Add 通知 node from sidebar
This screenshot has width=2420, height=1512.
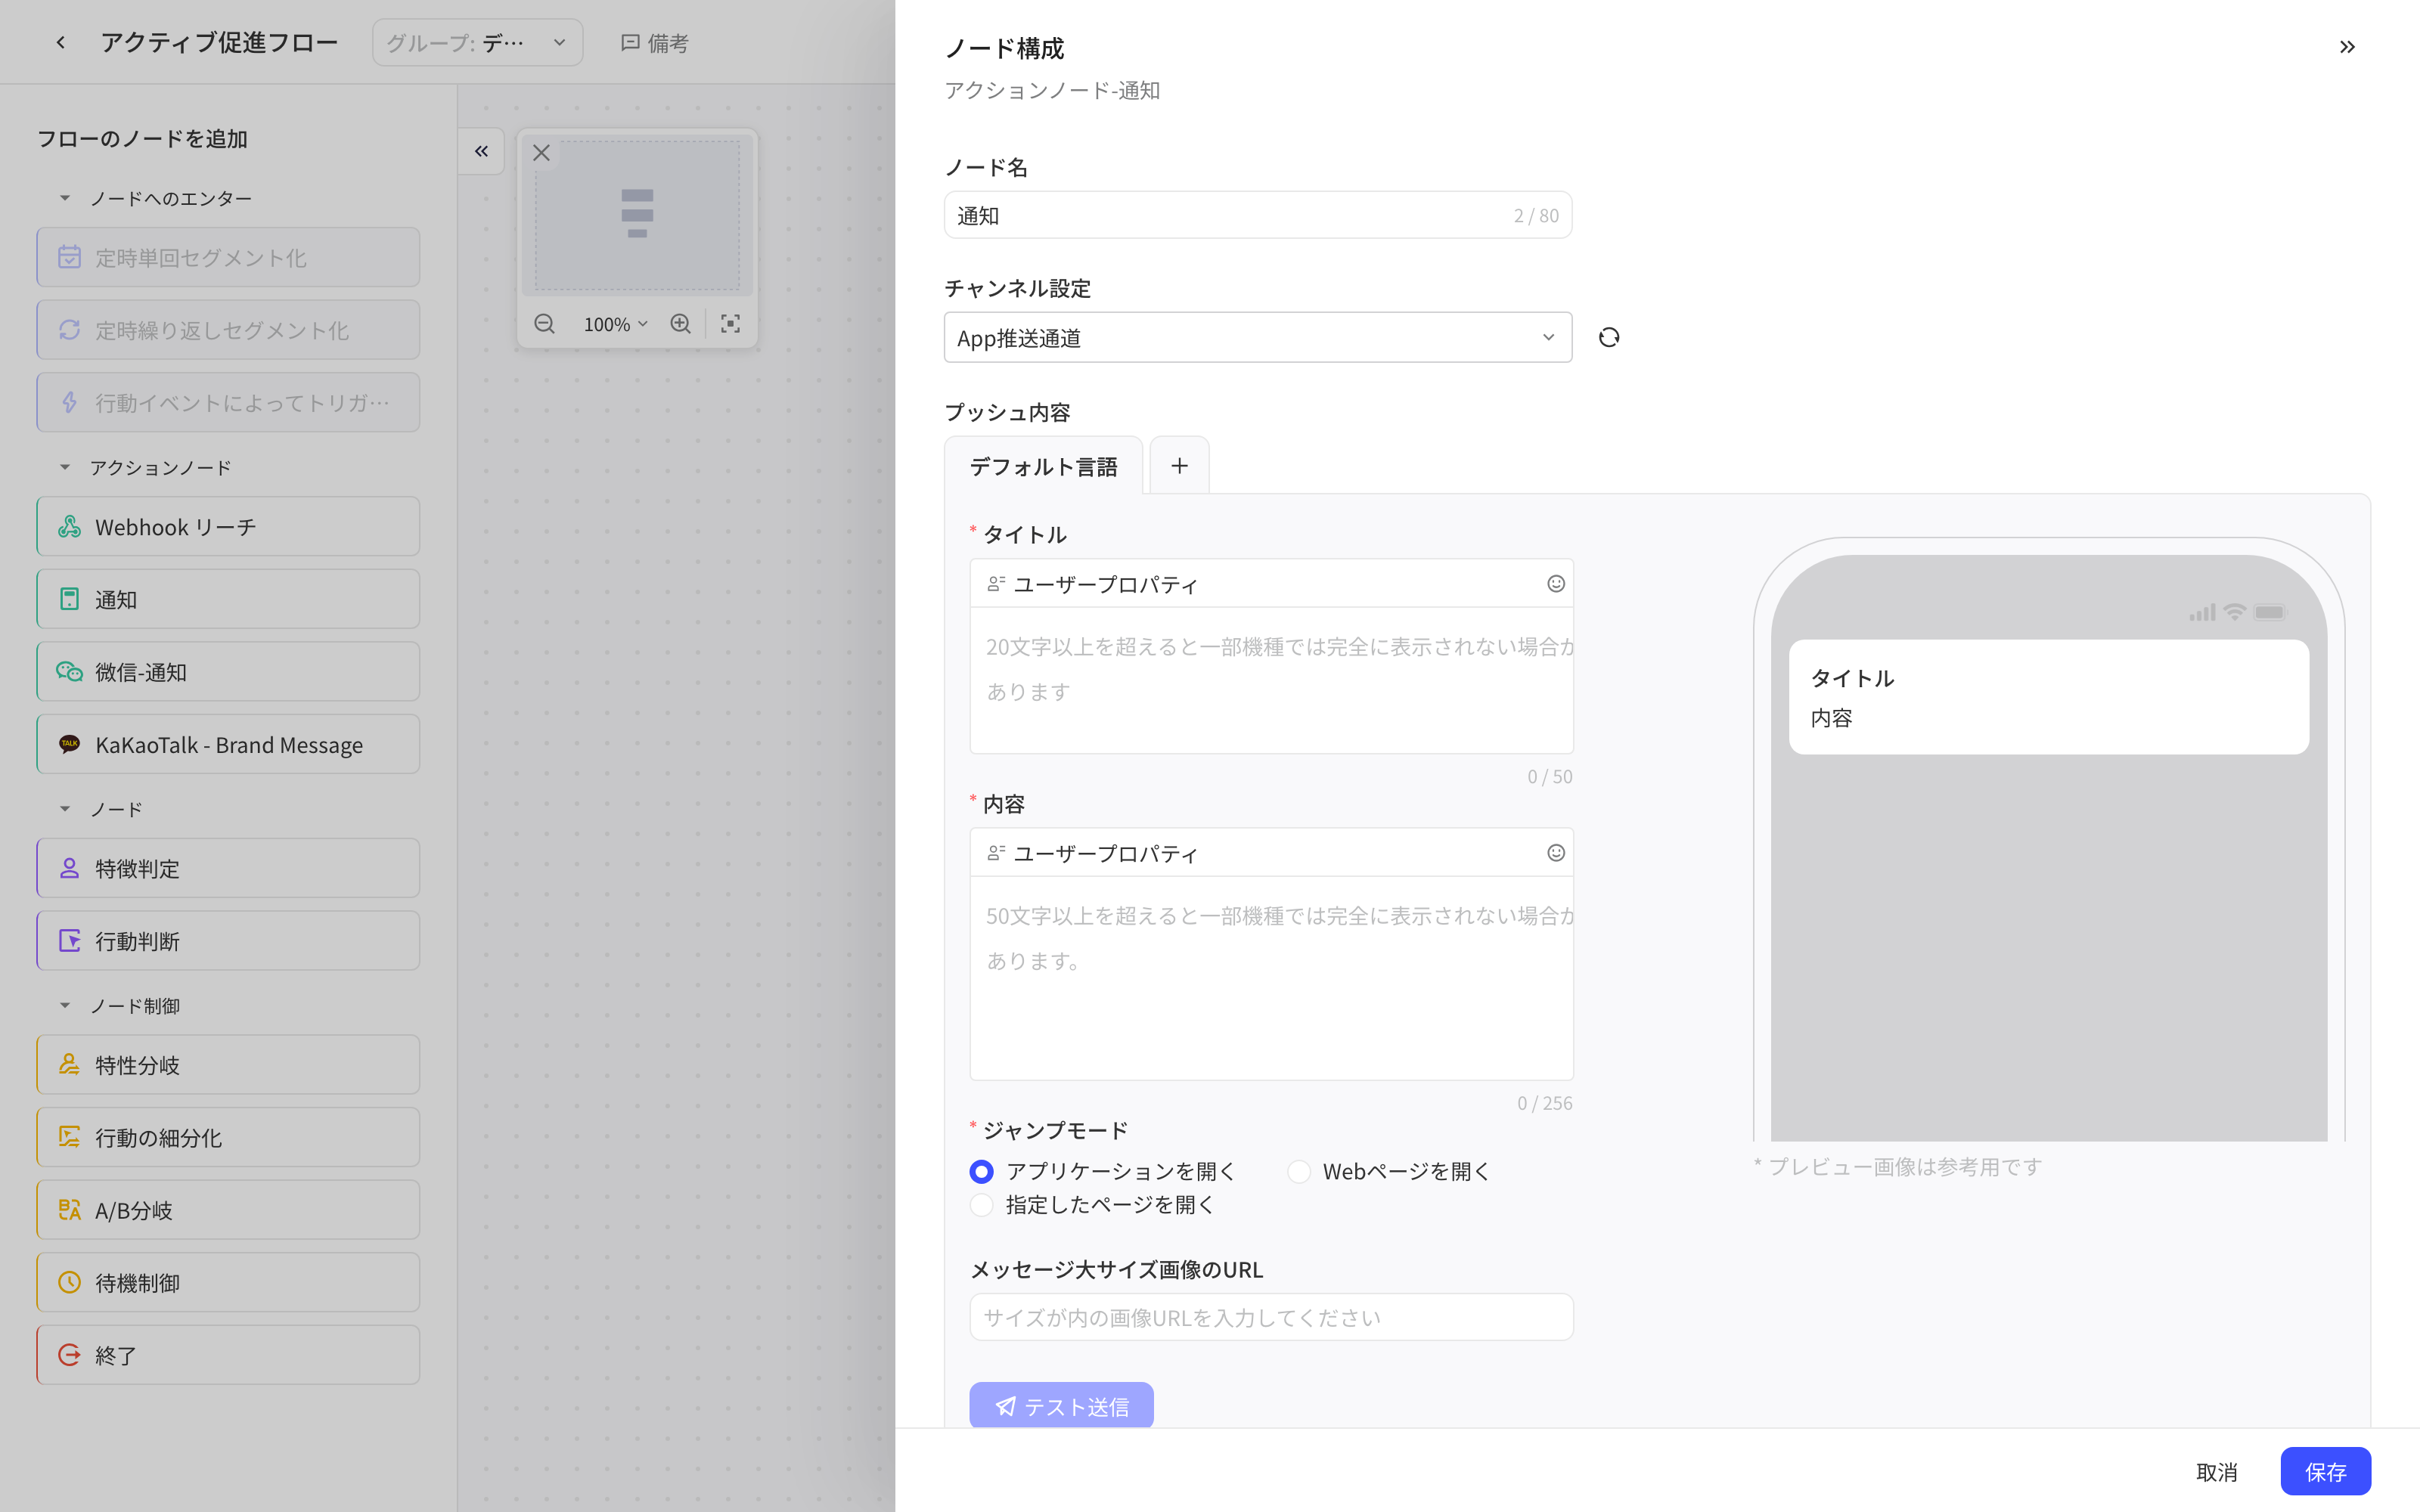(x=228, y=600)
